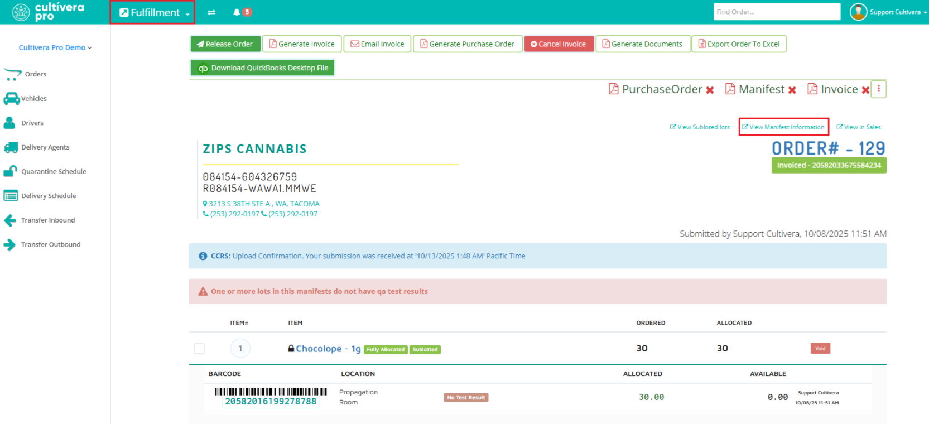Remove the Manifest document with red X
The height and width of the screenshot is (424, 929).
pyautogui.click(x=792, y=90)
